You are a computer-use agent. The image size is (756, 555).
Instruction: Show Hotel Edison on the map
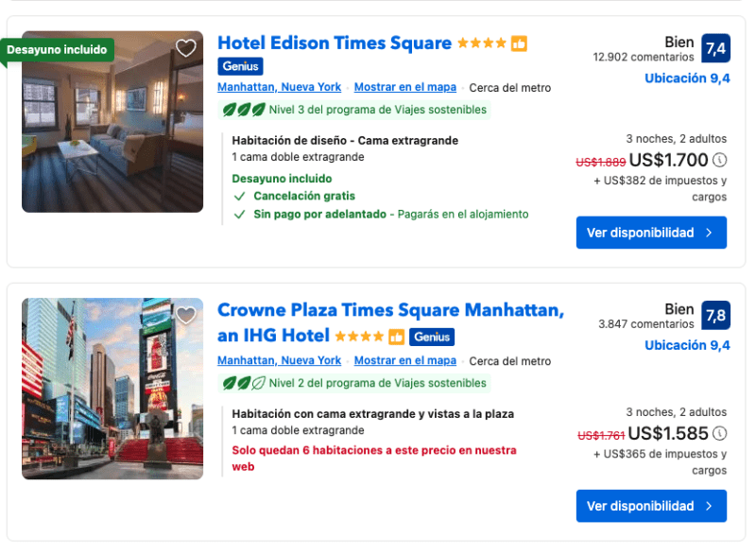[x=404, y=88]
